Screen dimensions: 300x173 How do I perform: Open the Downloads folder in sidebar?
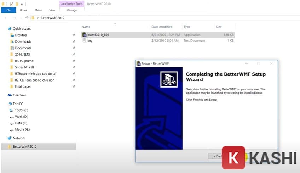23,41
